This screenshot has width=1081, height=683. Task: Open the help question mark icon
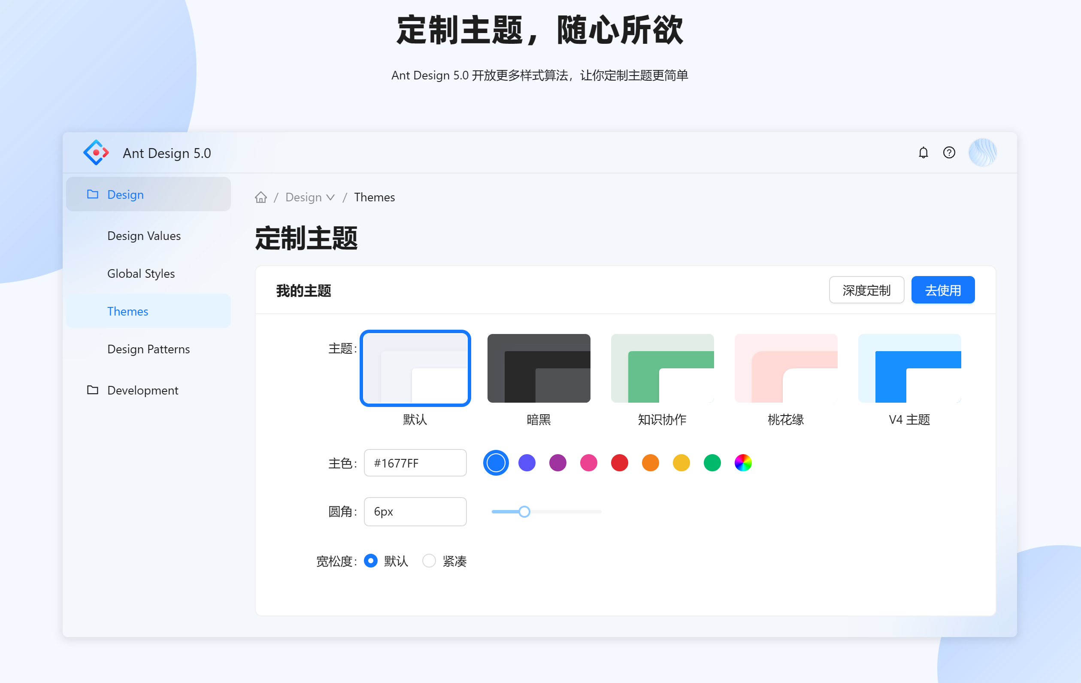pos(949,153)
